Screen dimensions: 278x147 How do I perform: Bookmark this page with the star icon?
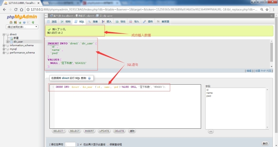tap(267, 10)
